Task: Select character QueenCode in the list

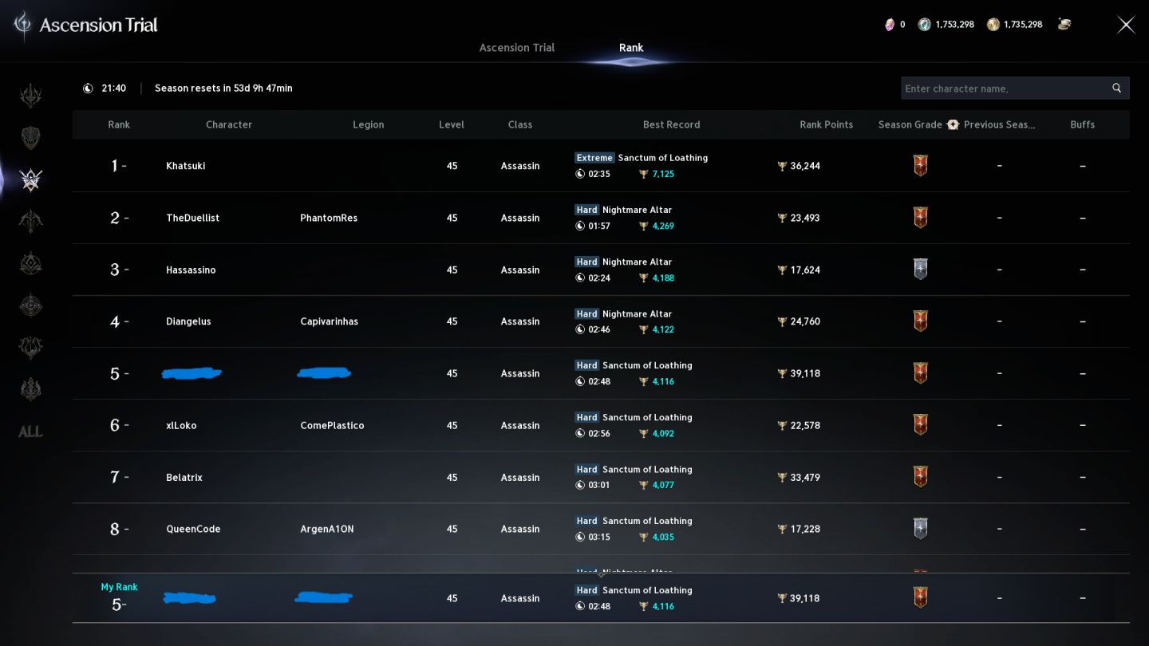Action: coord(193,529)
